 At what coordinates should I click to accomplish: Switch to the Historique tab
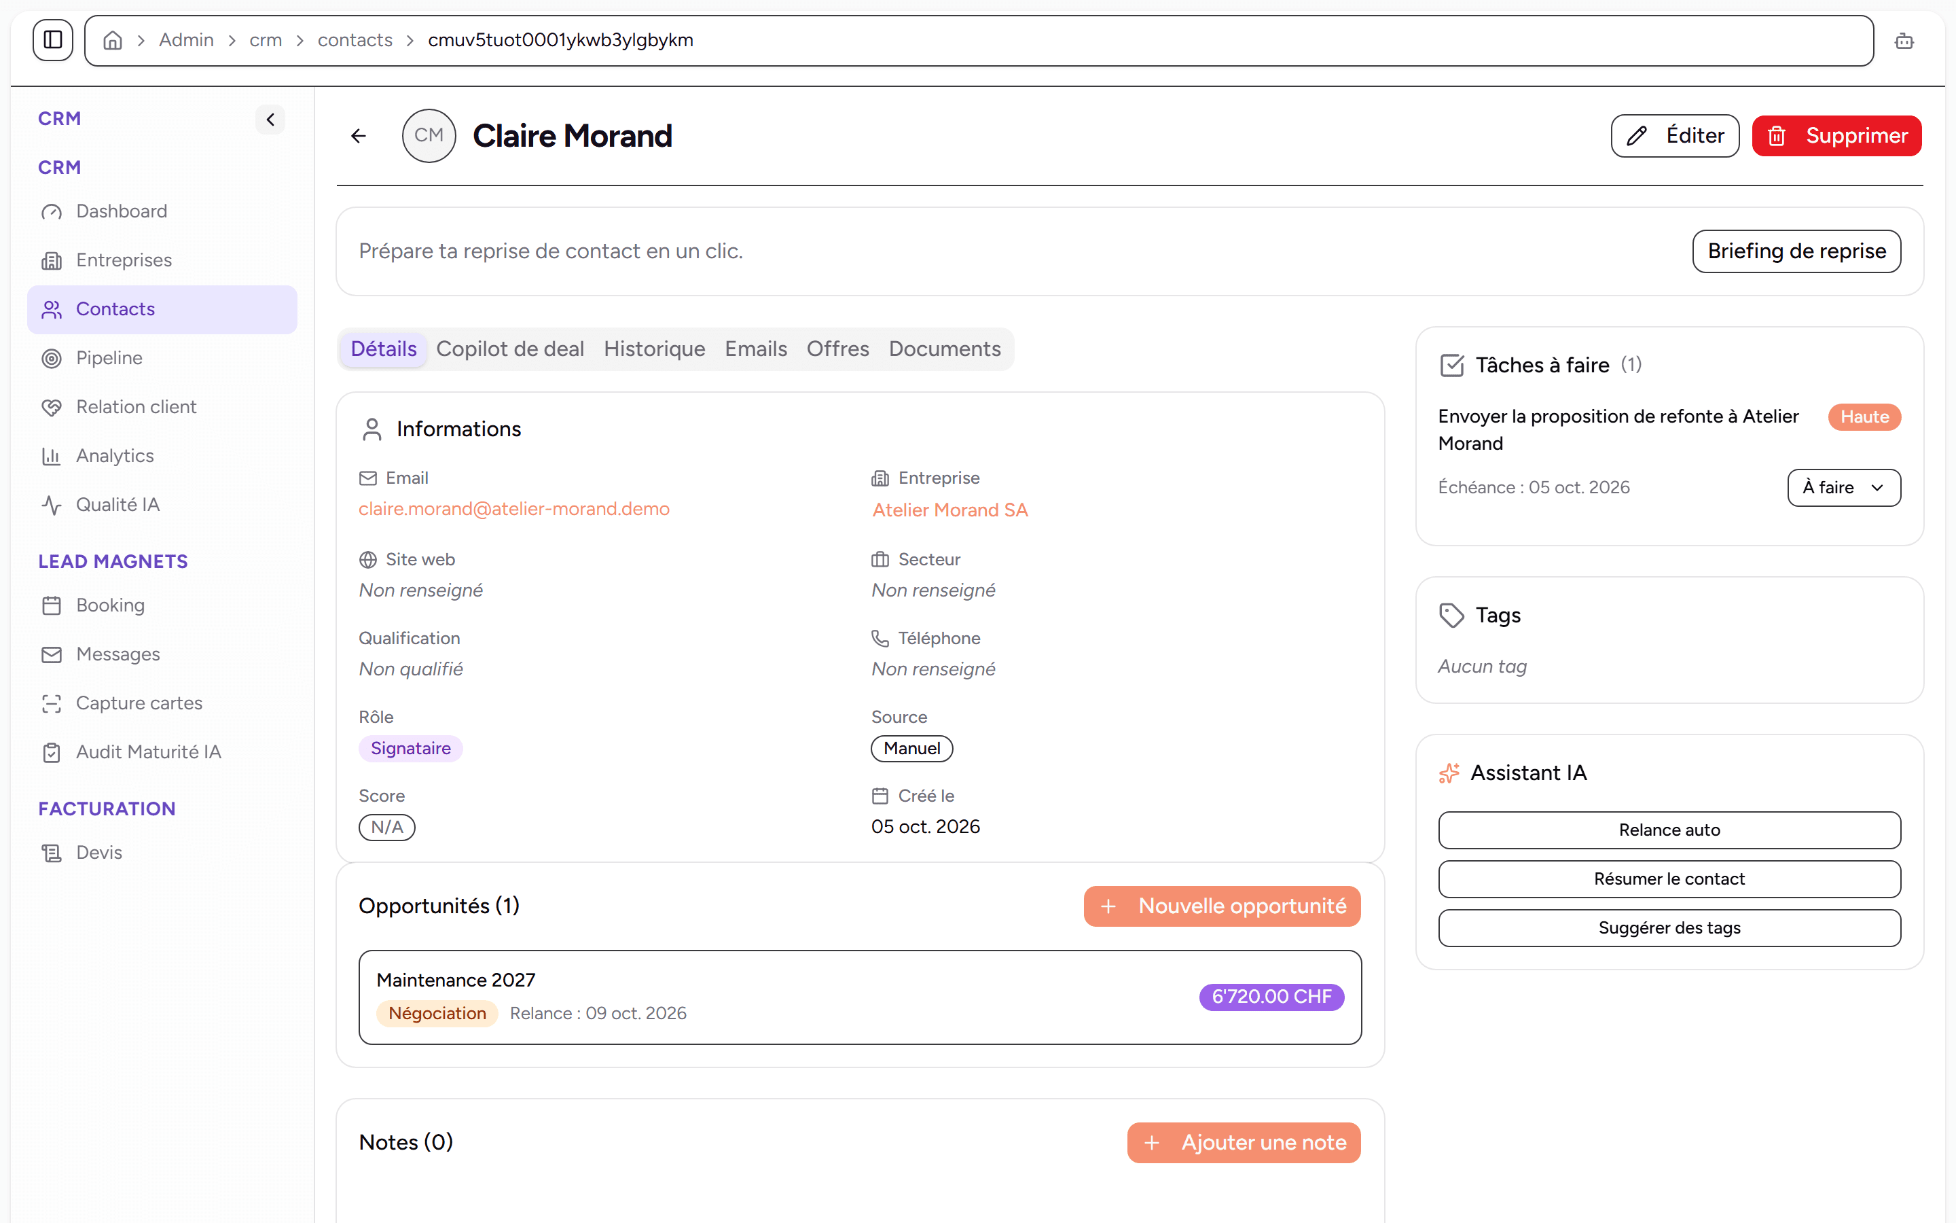(x=654, y=349)
